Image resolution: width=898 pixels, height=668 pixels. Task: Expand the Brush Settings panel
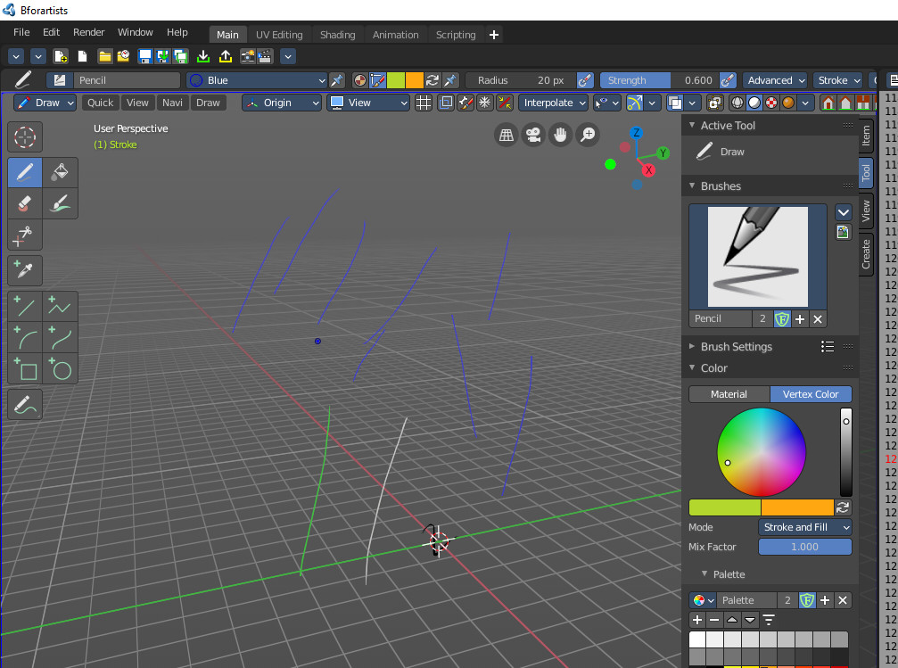[737, 347]
